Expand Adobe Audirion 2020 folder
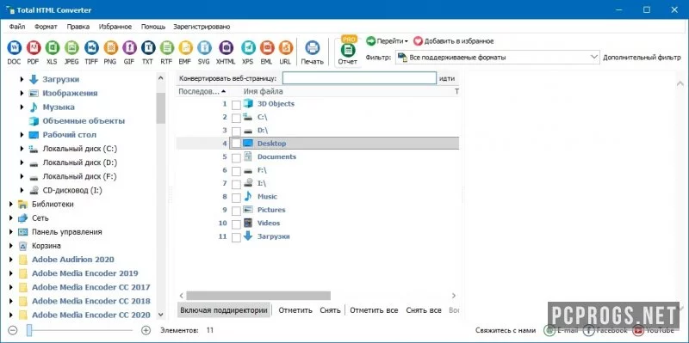689x343 pixels. point(11,260)
